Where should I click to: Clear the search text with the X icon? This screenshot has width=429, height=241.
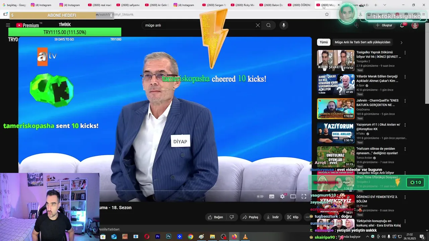tap(258, 25)
